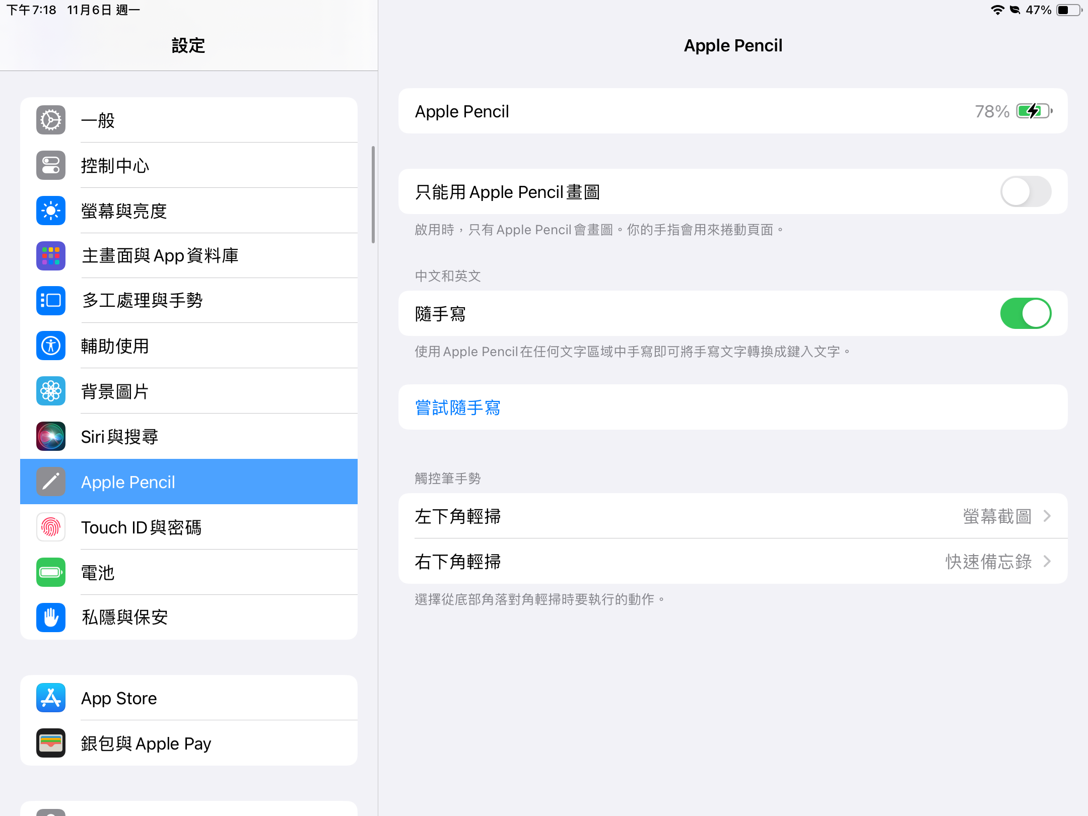This screenshot has height=816, width=1088.
Task: Open the 一般 gear icon
Action: click(x=51, y=120)
